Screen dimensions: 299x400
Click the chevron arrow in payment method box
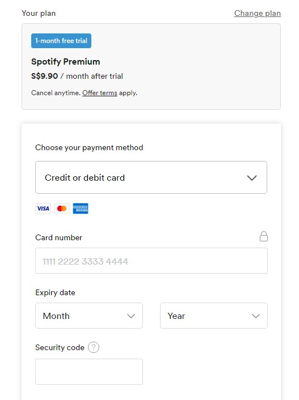[252, 178]
